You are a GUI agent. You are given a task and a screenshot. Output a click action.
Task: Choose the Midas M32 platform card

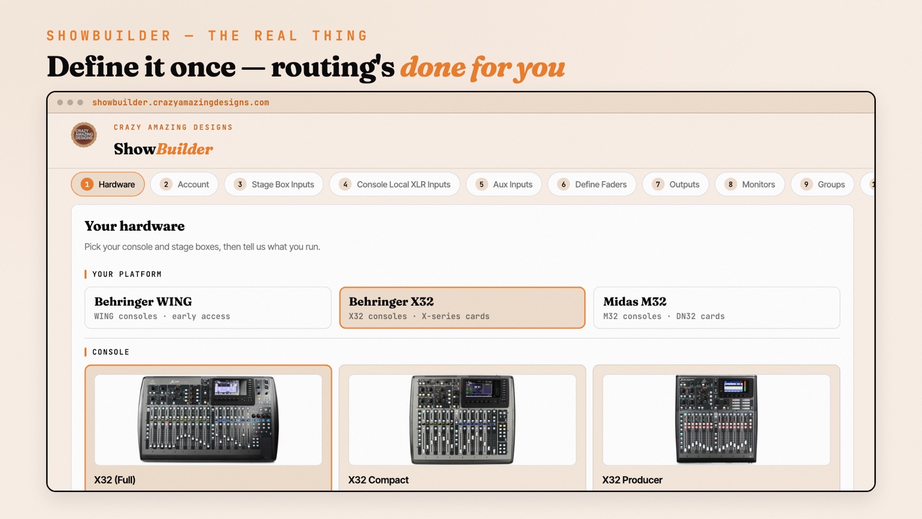[x=716, y=308]
